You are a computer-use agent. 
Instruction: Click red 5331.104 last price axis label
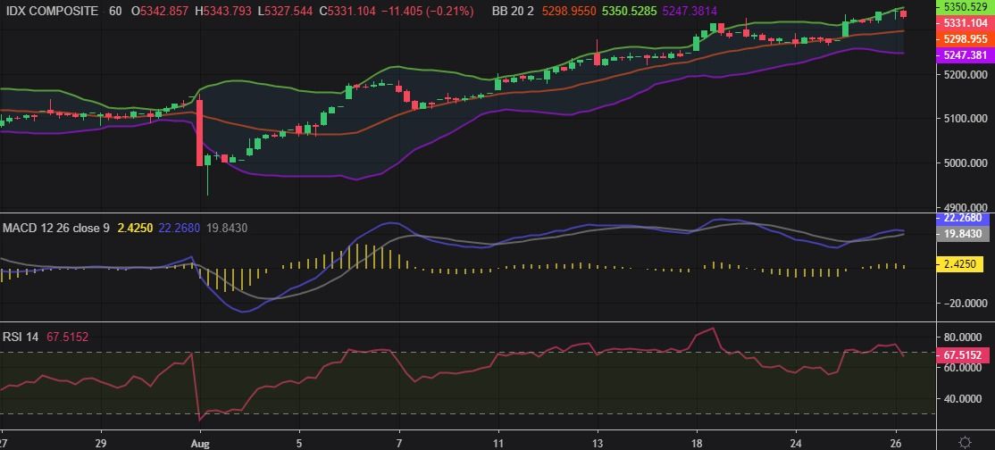(x=966, y=22)
